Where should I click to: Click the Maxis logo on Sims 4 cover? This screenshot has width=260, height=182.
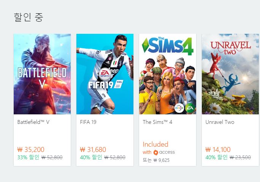[179, 108]
